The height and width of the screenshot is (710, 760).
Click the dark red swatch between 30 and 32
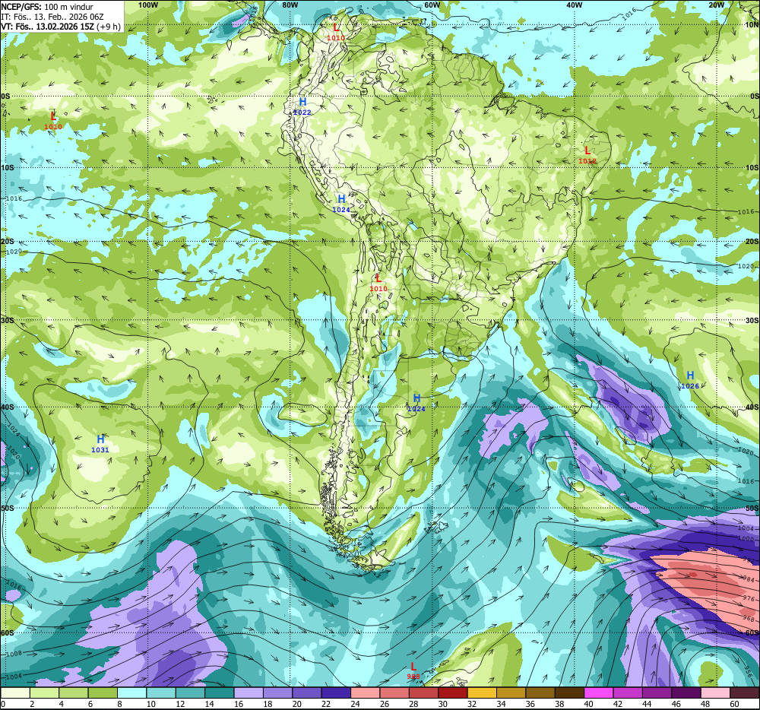pyautogui.click(x=453, y=693)
